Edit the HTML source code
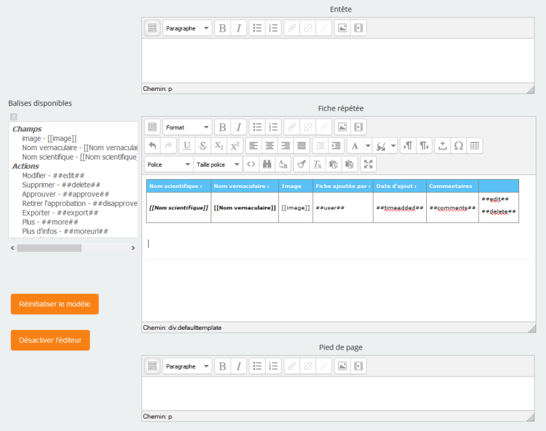This screenshot has height=431, width=546. [251, 165]
